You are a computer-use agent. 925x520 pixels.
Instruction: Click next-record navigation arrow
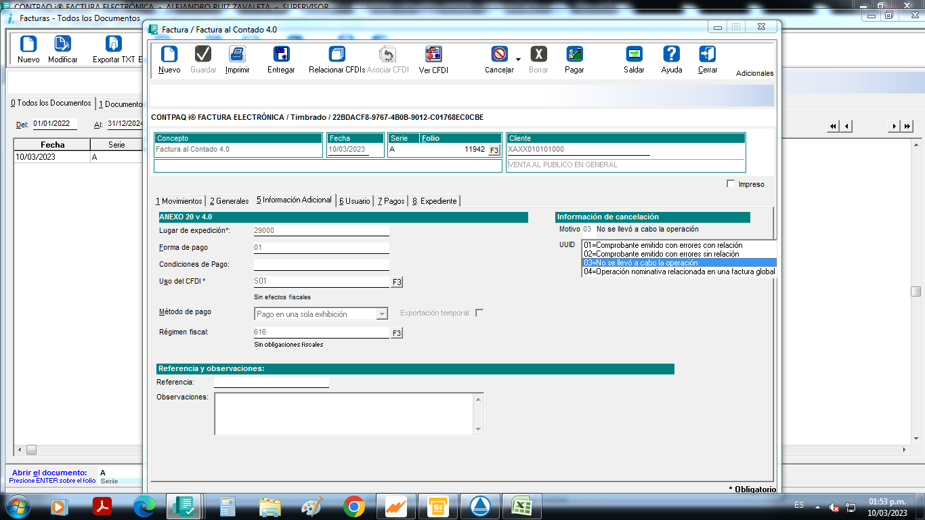[895, 126]
